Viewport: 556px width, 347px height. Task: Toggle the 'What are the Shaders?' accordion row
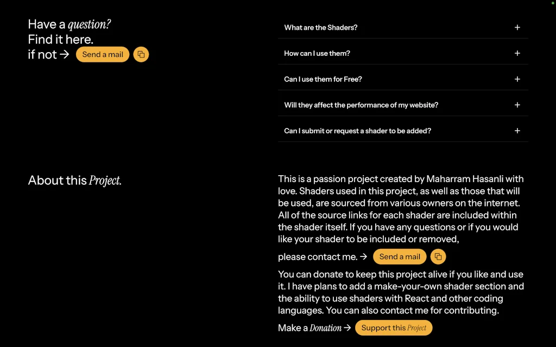click(x=403, y=27)
